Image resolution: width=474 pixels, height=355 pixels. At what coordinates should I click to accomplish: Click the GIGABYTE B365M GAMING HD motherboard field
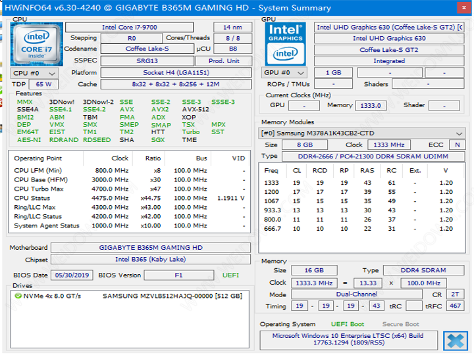pyautogui.click(x=151, y=248)
